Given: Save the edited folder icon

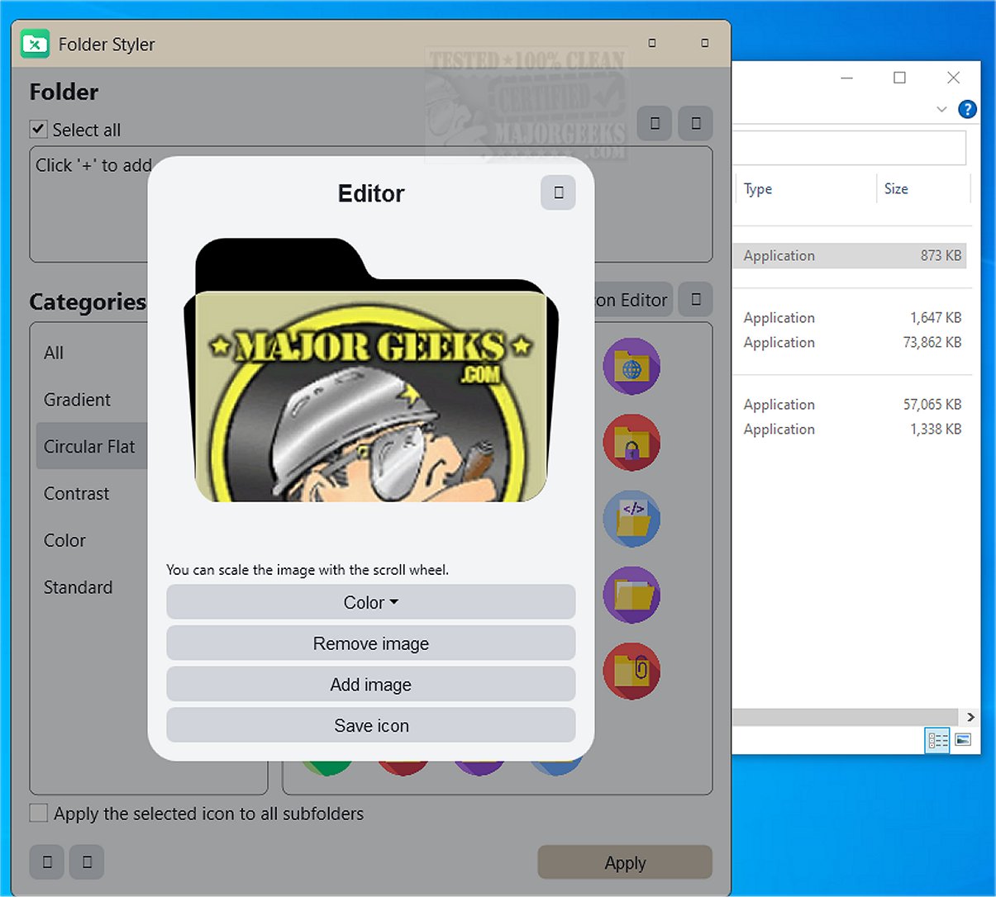Looking at the screenshot, I should pos(370,725).
